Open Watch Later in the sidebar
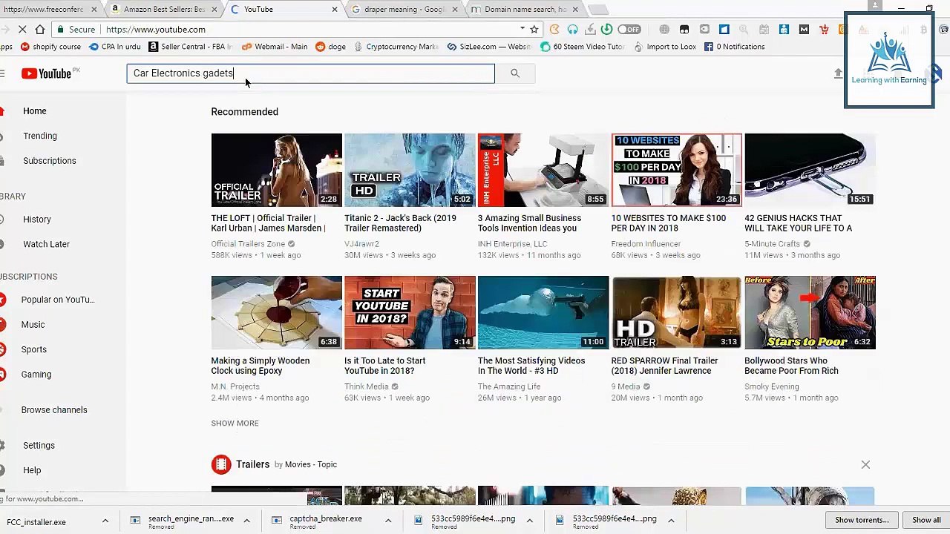 coord(46,244)
